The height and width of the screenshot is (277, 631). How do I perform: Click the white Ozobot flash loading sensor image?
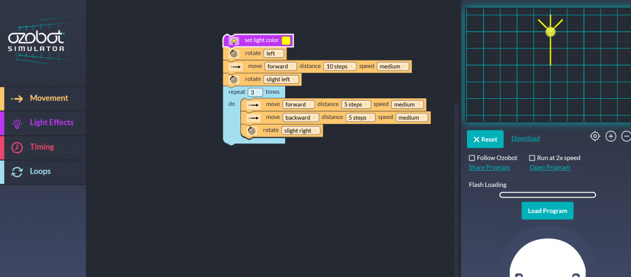click(547, 257)
